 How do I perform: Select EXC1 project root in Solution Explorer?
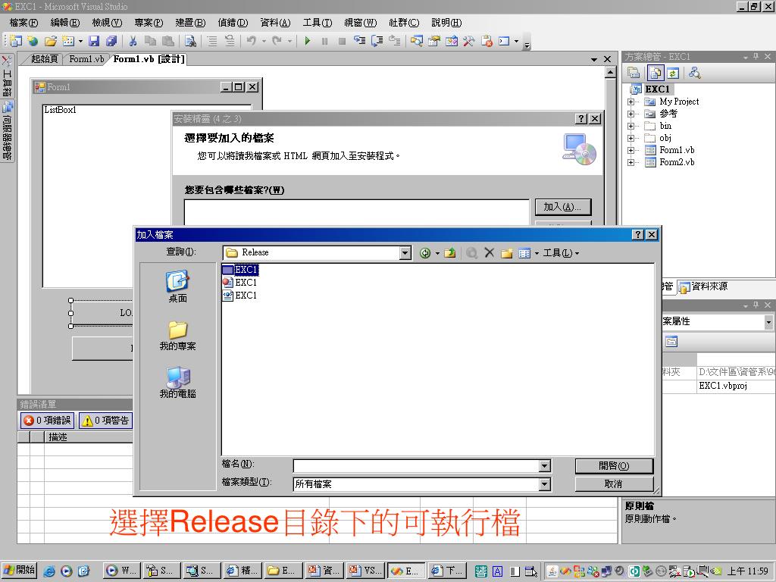pyautogui.click(x=657, y=89)
